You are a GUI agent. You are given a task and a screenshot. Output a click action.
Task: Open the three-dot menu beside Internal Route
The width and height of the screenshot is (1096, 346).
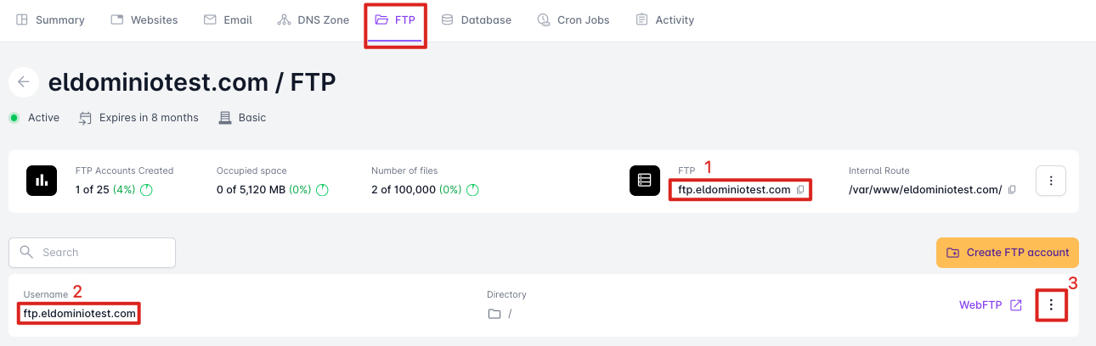(1051, 181)
